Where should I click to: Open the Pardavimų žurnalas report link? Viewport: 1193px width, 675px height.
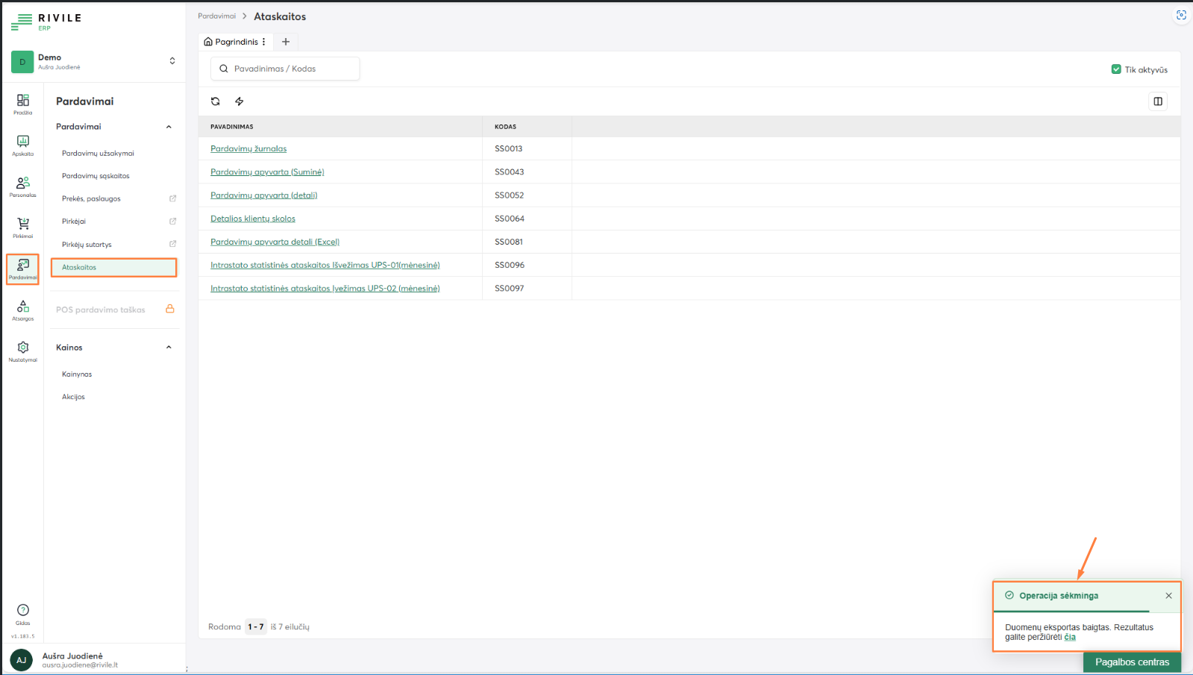click(248, 149)
